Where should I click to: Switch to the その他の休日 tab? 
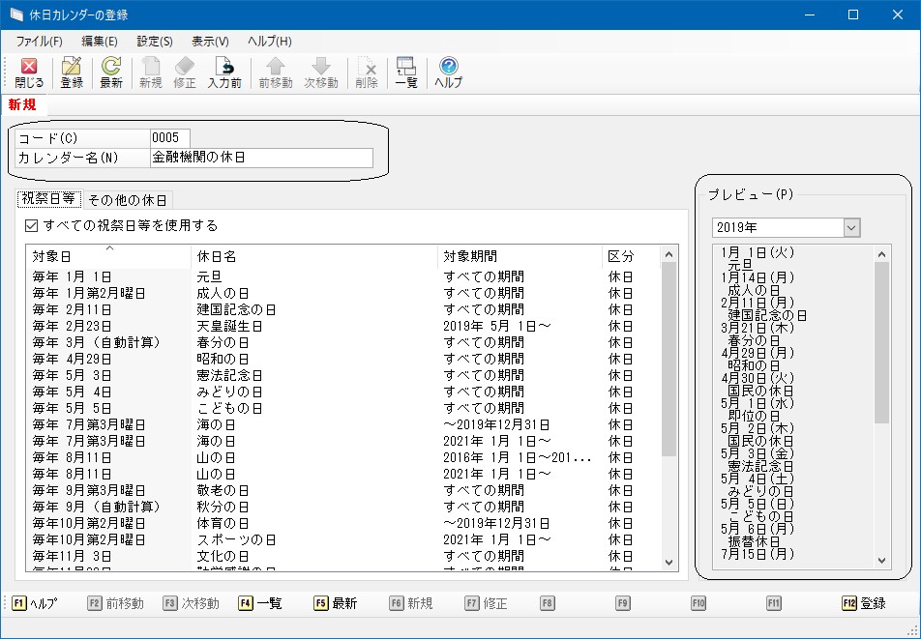(x=128, y=200)
